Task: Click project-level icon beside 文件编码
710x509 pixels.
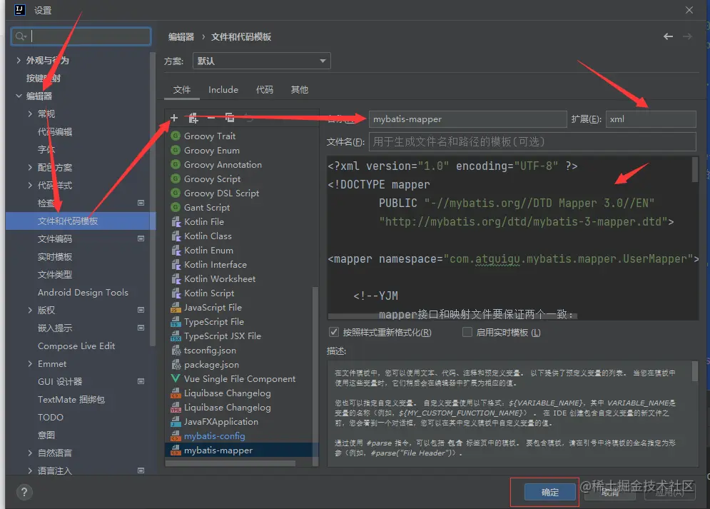Action: 141,238
